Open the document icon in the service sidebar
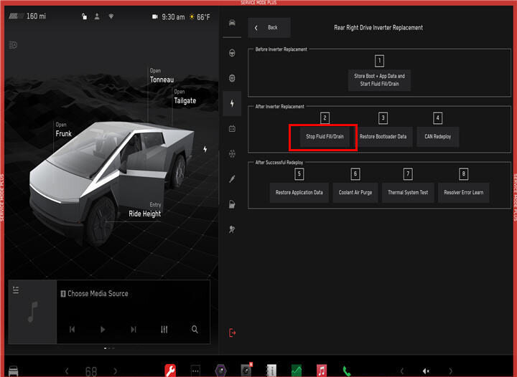517x377 pixels. (232, 204)
